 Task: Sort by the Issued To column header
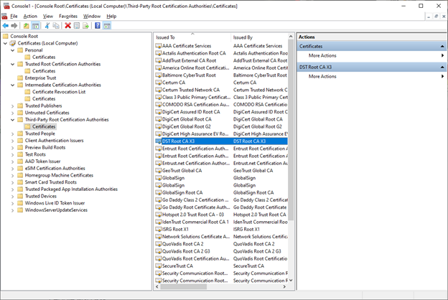point(191,37)
